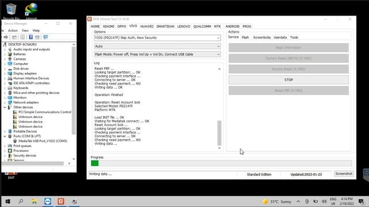The image size is (369, 207).
Task: Click the clock showing 4:14 PM
Action: [347, 201]
